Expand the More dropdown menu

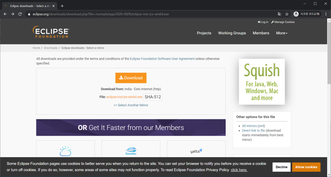click(x=281, y=33)
